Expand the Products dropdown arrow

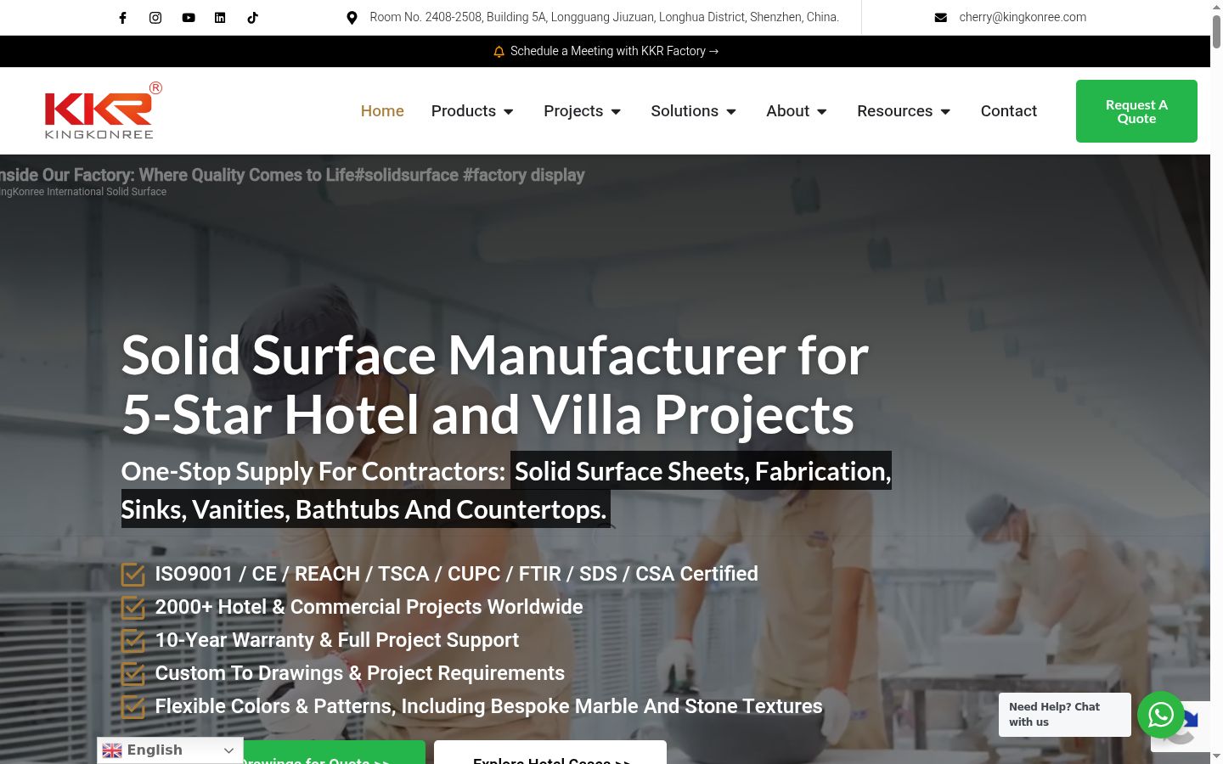[509, 111]
